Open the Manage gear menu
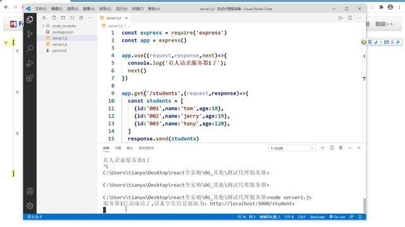 coord(30,206)
